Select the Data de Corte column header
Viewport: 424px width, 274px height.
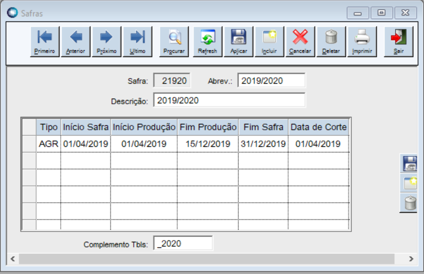(x=319, y=127)
